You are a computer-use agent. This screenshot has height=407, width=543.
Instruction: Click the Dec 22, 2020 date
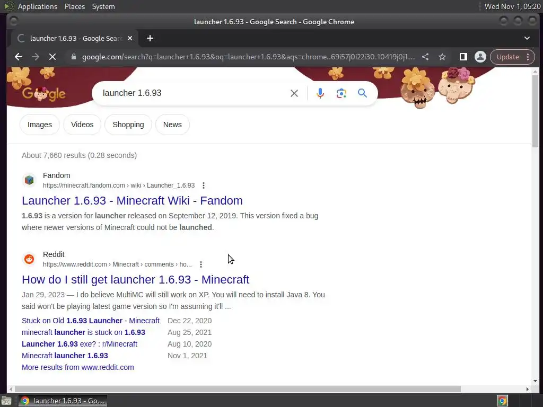tap(189, 321)
